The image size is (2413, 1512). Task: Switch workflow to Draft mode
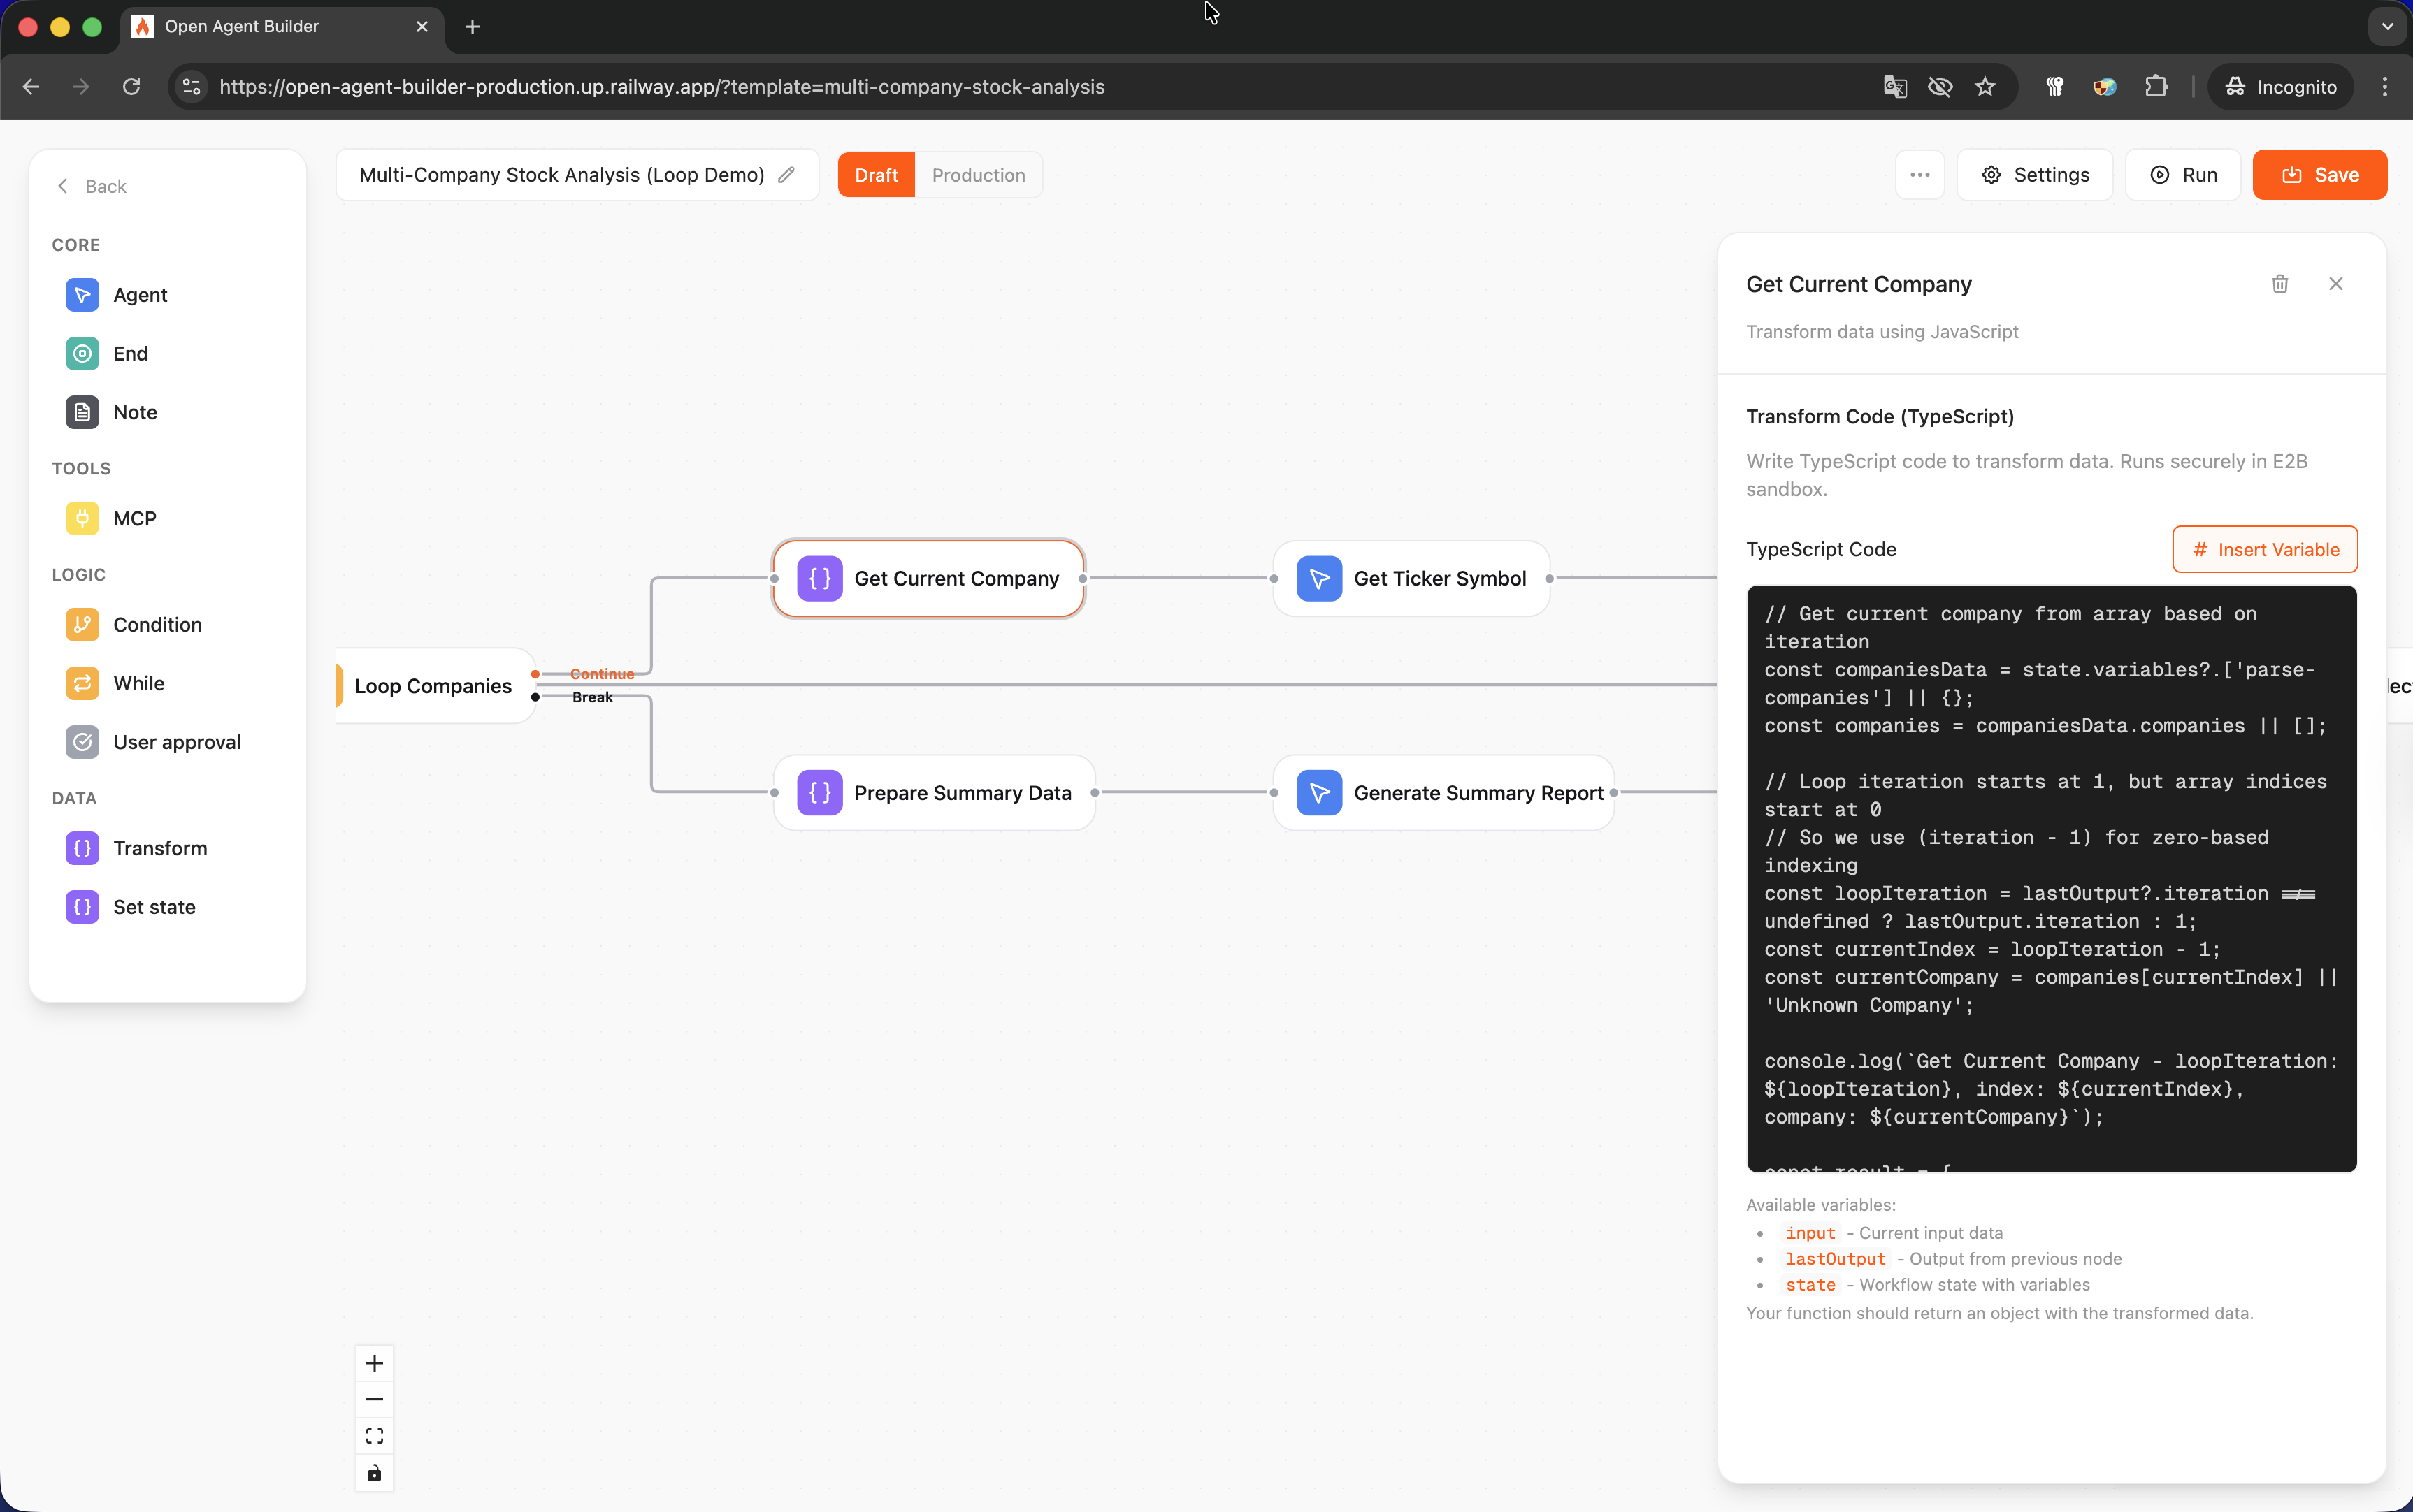[875, 175]
